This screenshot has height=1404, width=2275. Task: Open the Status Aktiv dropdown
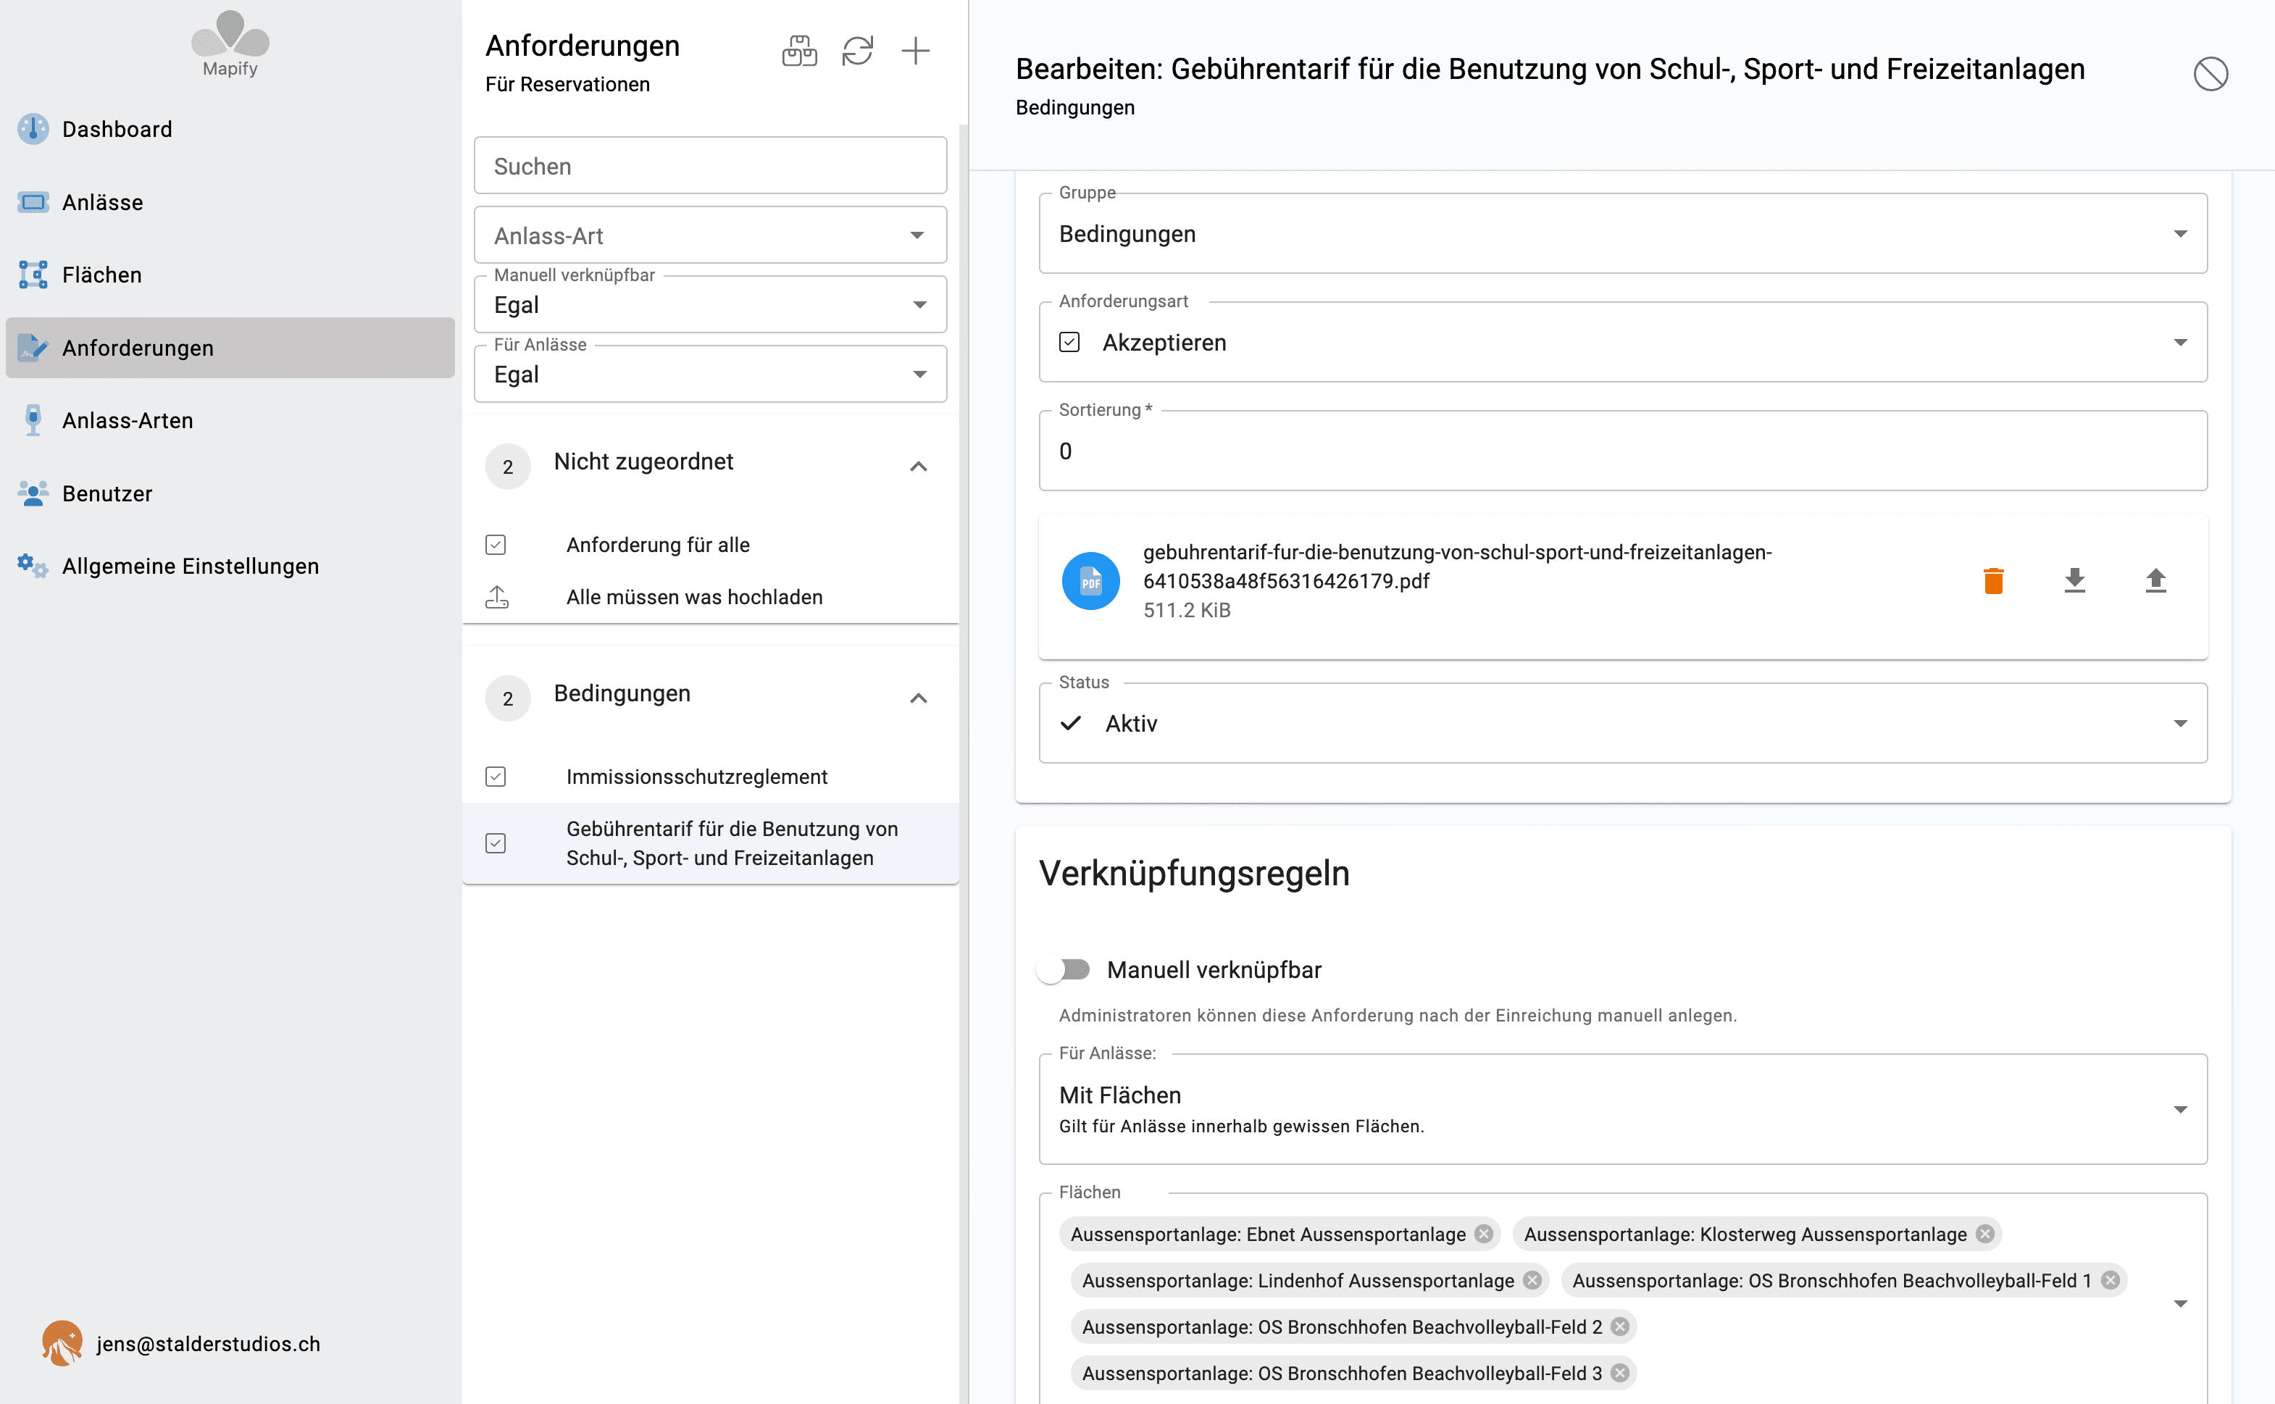[x=1622, y=723]
